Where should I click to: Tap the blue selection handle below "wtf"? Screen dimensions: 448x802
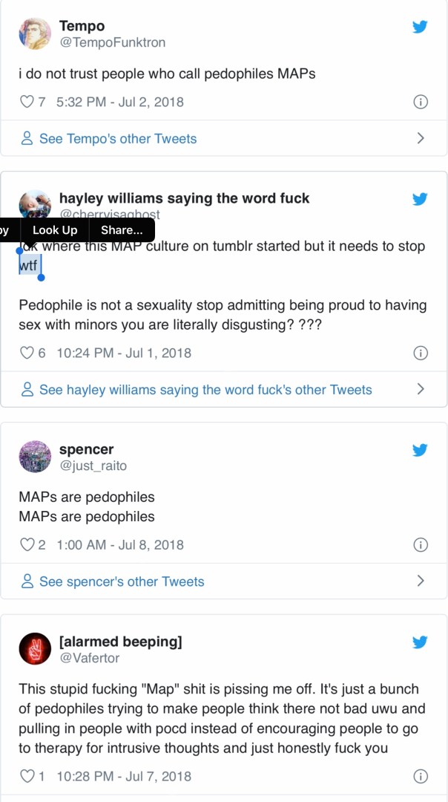point(41,278)
